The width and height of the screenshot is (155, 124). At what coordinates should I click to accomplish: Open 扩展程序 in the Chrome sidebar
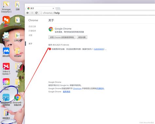click(x=32, y=31)
